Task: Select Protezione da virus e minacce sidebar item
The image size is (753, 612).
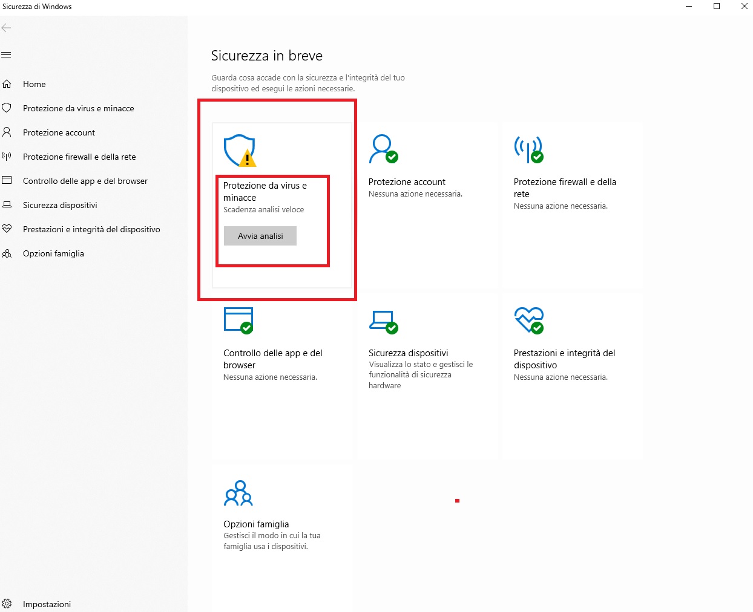Action: click(79, 108)
